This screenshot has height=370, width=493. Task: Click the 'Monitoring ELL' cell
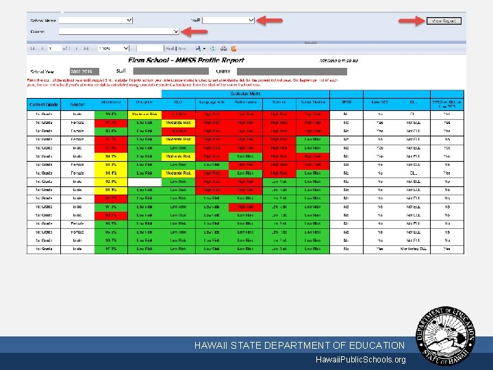(414, 249)
